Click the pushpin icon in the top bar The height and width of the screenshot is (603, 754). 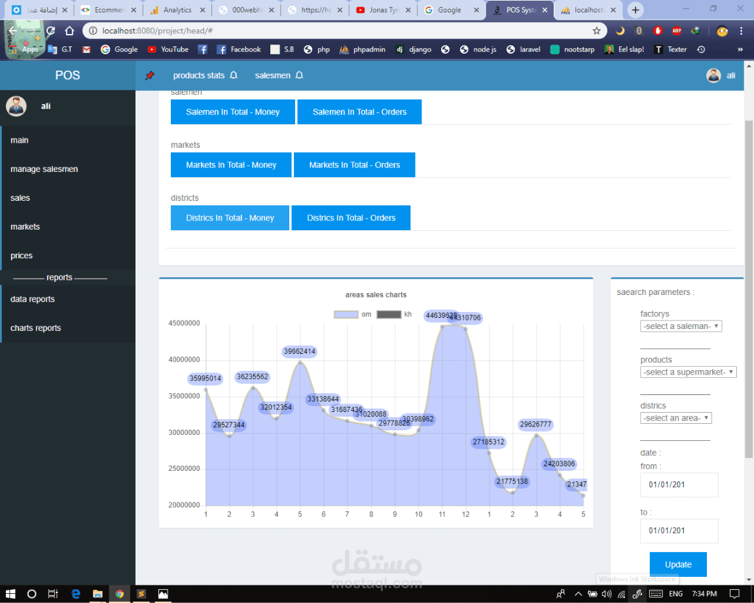149,75
